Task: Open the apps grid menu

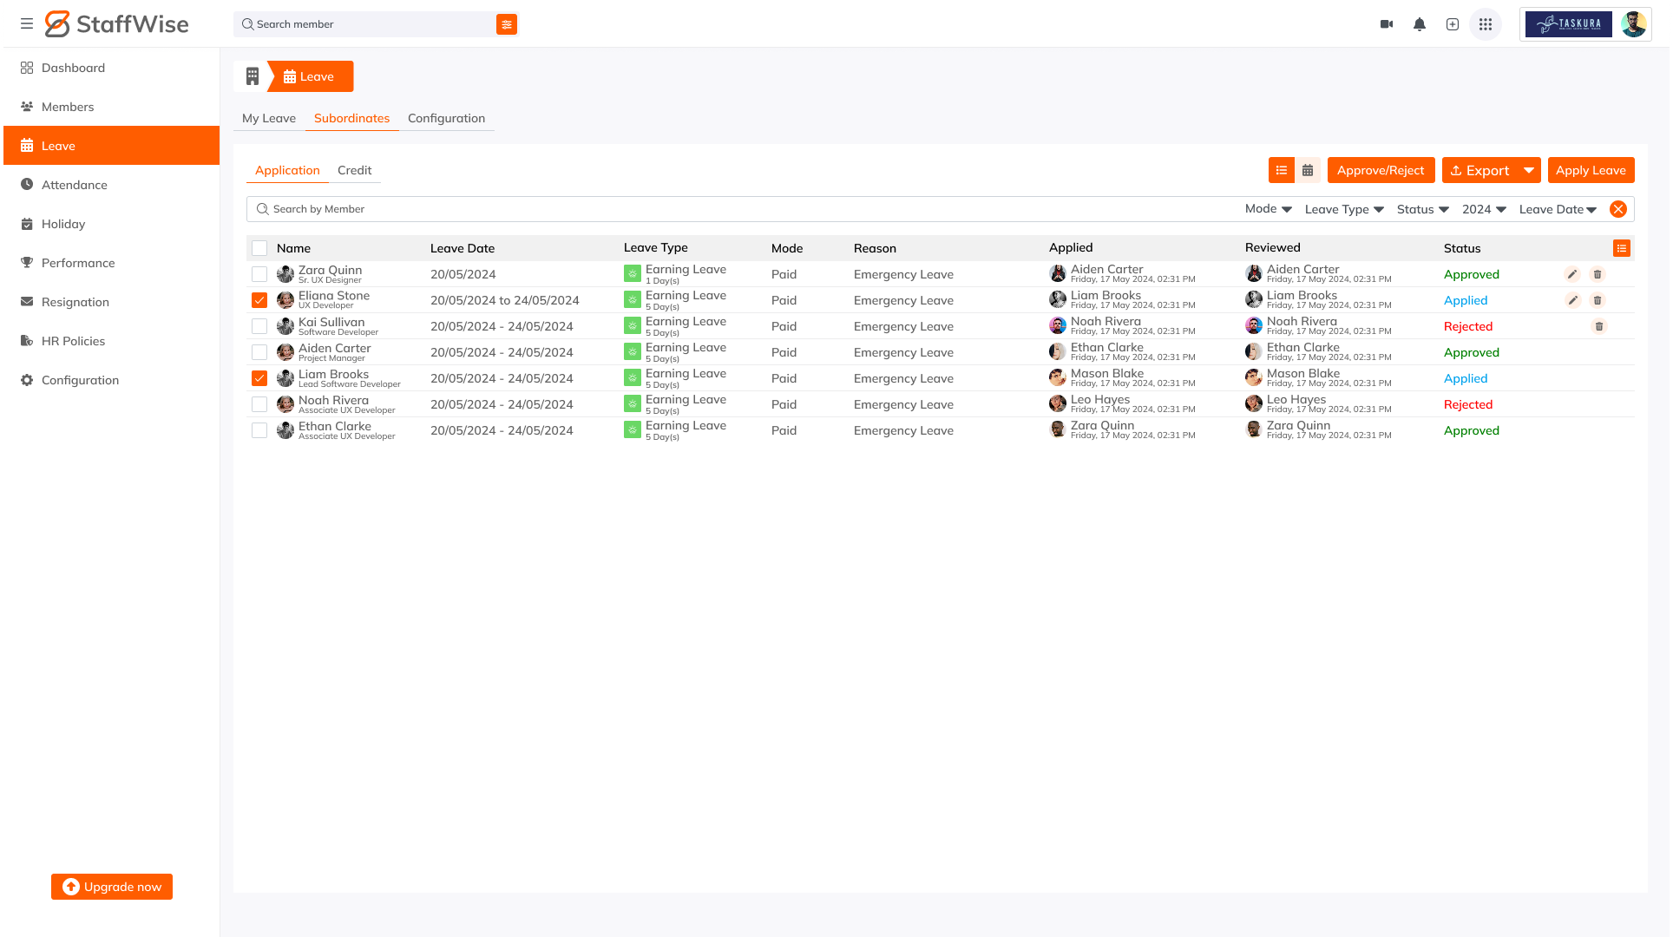Action: pyautogui.click(x=1486, y=24)
